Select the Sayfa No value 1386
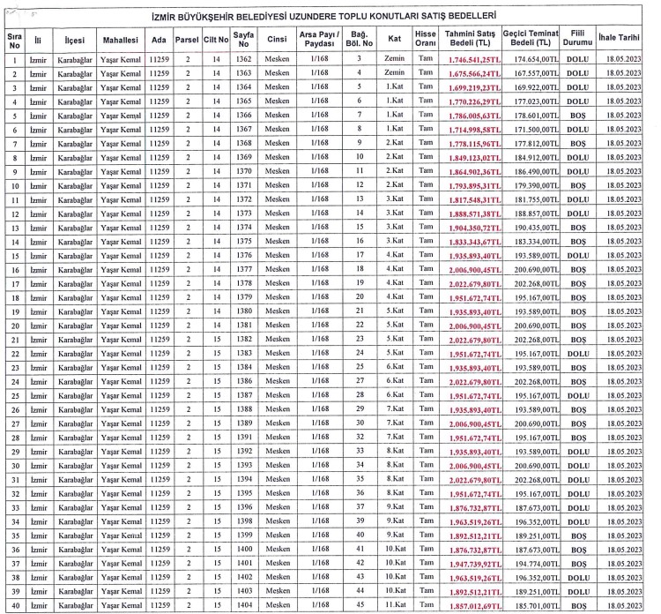Image resolution: width=661 pixels, height=614 pixels. (244, 381)
